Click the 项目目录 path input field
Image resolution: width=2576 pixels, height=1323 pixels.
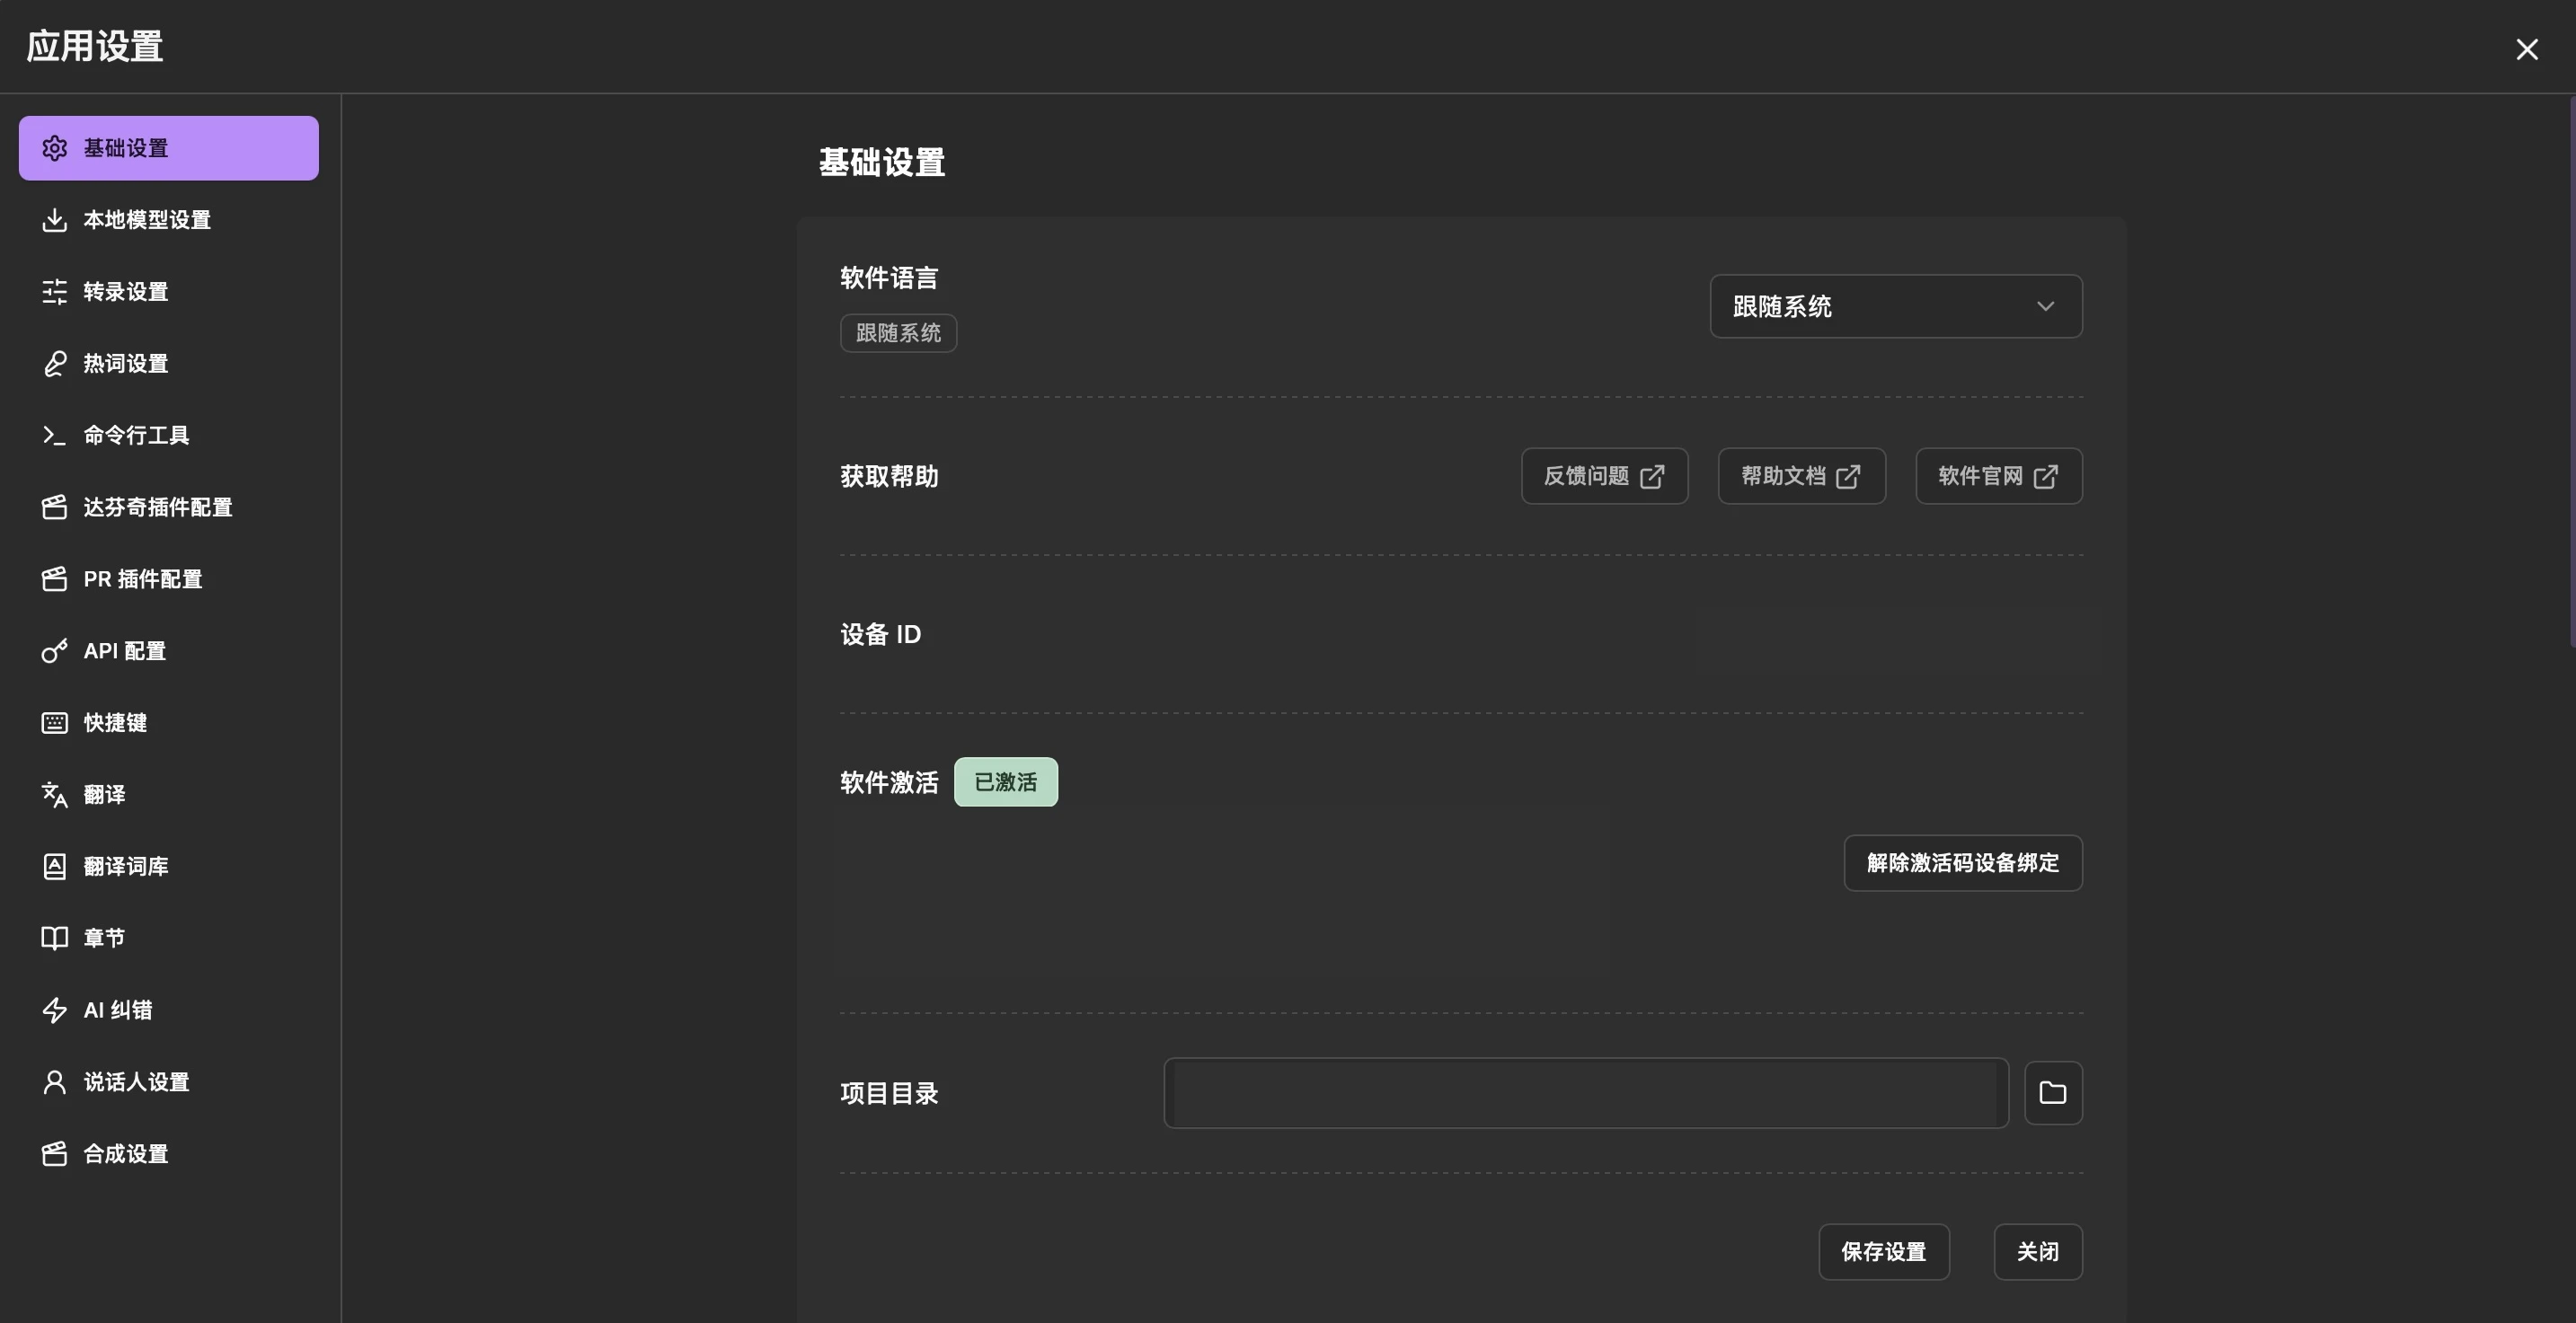[1586, 1093]
